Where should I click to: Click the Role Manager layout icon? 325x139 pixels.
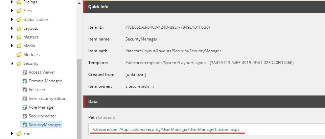point(24,107)
